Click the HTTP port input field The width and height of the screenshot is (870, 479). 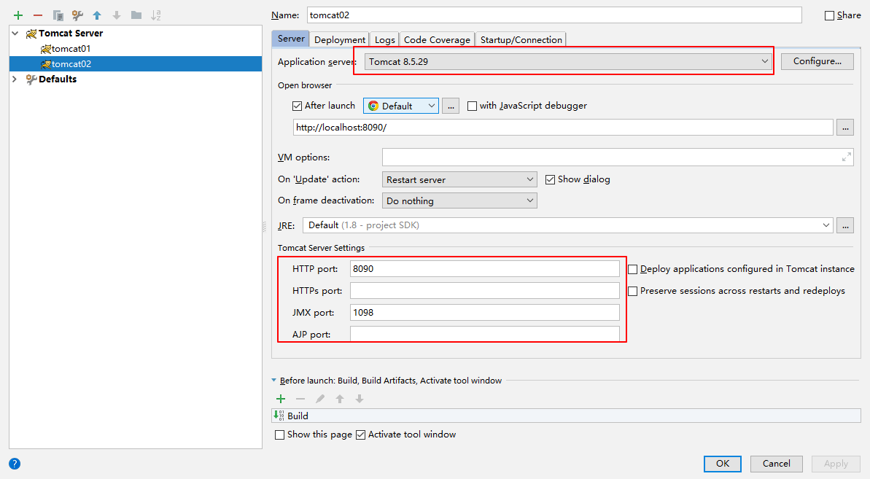(x=484, y=269)
